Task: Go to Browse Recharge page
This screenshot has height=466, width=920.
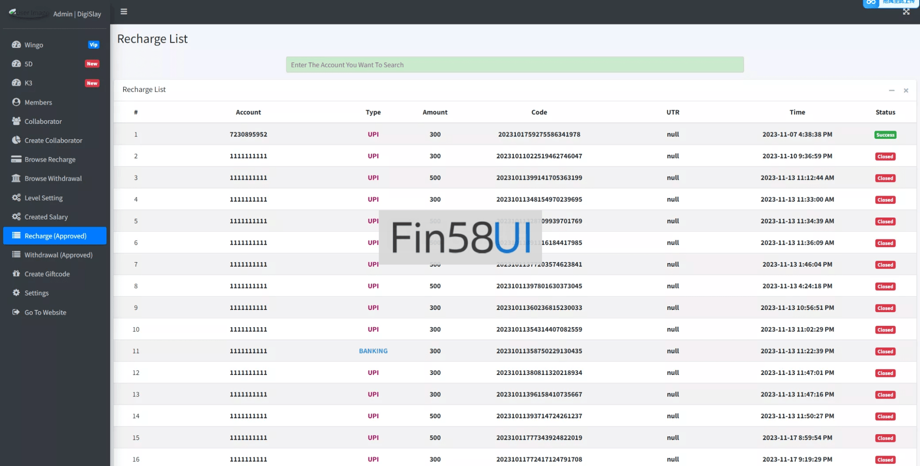Action: [50, 159]
